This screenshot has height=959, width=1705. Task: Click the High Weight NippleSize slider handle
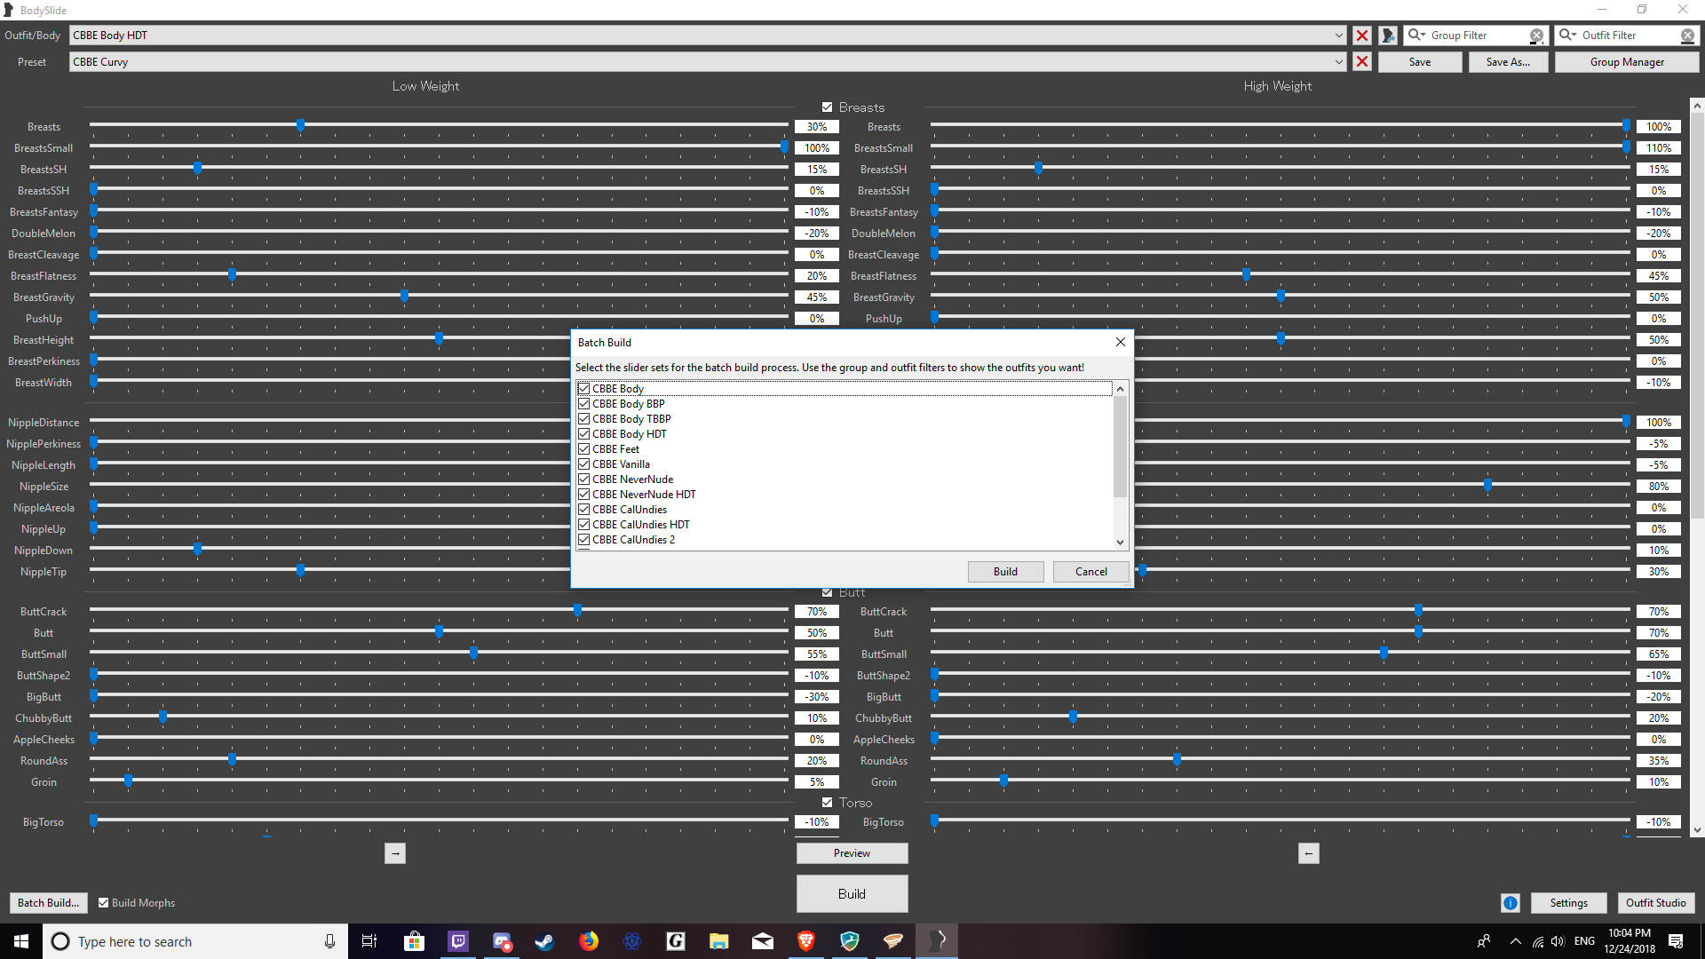pos(1487,485)
